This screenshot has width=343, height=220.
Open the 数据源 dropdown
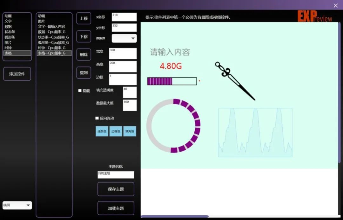(x=124, y=38)
